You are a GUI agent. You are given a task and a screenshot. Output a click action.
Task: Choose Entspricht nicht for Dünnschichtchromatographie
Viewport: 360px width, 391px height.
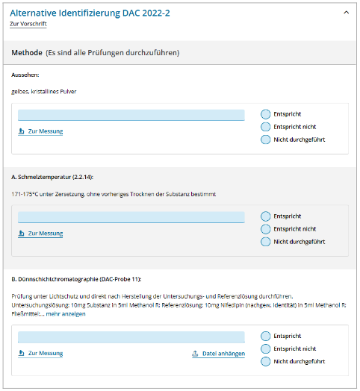pos(266,348)
